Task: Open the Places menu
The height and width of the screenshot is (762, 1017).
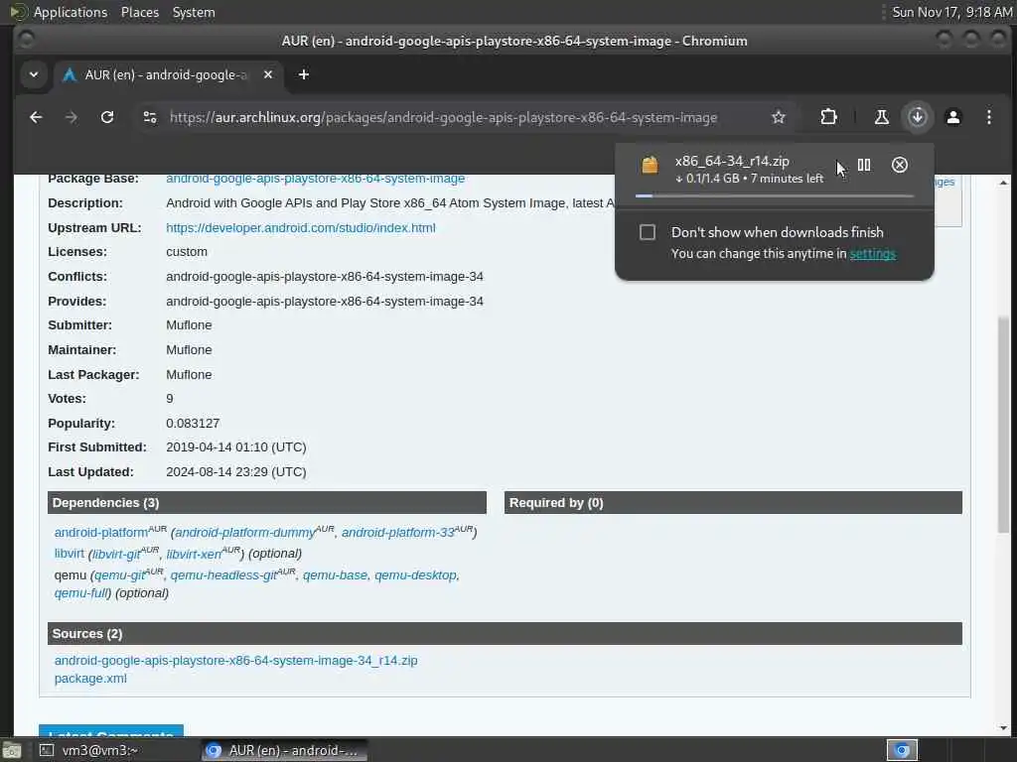Action: click(x=139, y=12)
